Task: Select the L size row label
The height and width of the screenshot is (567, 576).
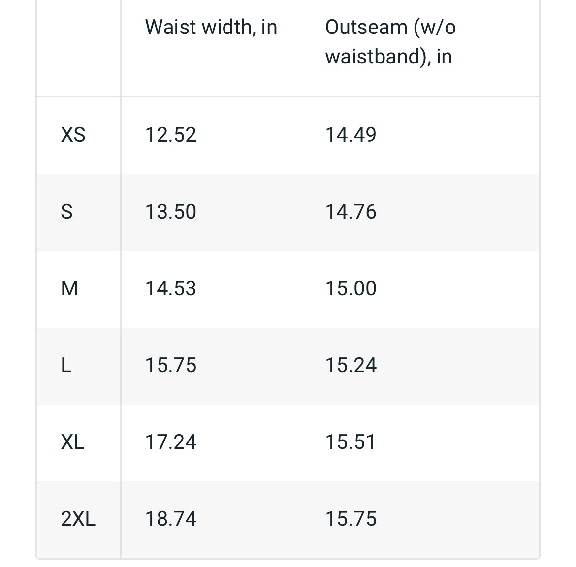Action: (x=66, y=365)
